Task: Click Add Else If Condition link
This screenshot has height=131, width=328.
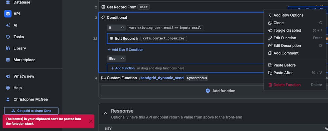Action: pos(125,50)
